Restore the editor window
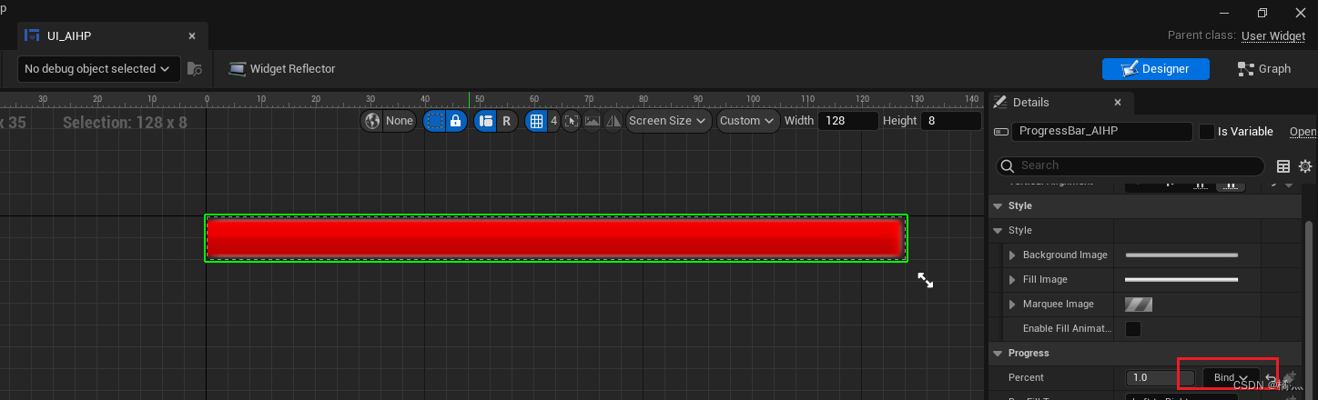 pyautogui.click(x=1262, y=12)
